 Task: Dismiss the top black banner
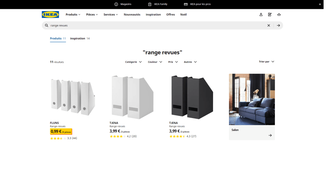(x=320, y=4)
